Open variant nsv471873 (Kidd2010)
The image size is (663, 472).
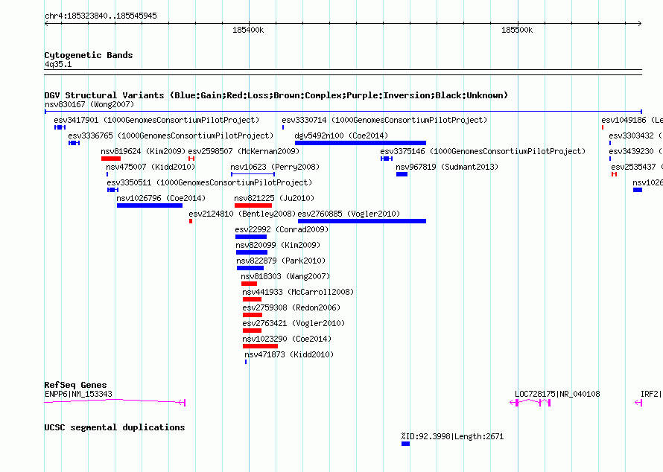[x=289, y=354]
